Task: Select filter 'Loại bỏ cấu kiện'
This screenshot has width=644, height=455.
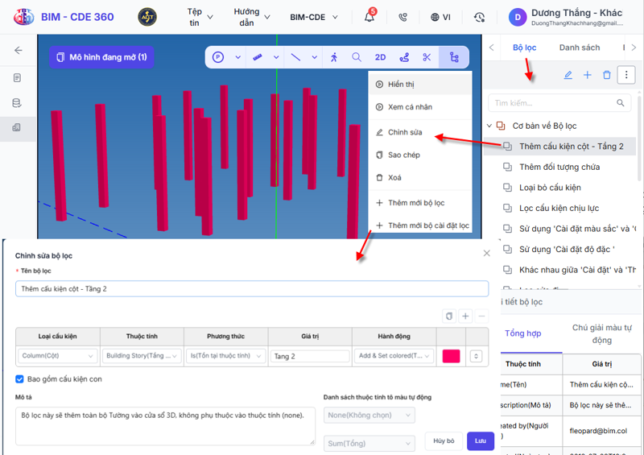Action: click(550, 188)
